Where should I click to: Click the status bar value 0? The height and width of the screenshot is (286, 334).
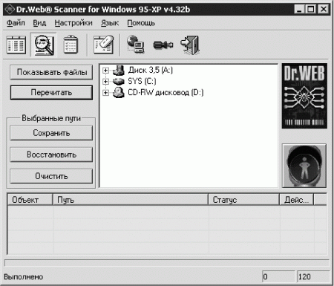click(278, 276)
